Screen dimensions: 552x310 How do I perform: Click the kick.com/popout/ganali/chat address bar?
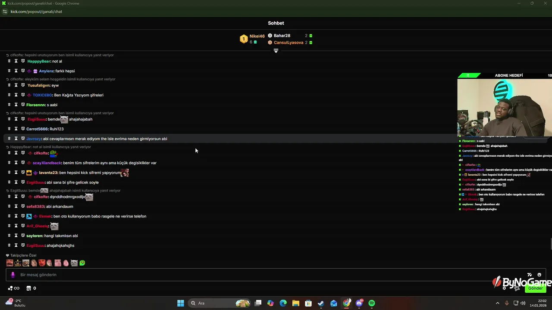[36, 12]
